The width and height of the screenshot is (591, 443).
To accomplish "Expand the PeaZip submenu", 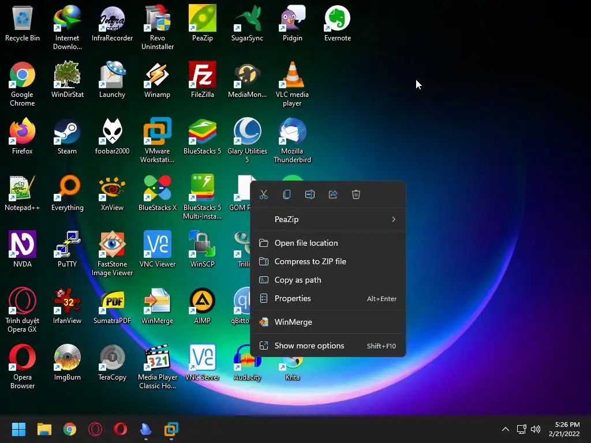I will (328, 219).
